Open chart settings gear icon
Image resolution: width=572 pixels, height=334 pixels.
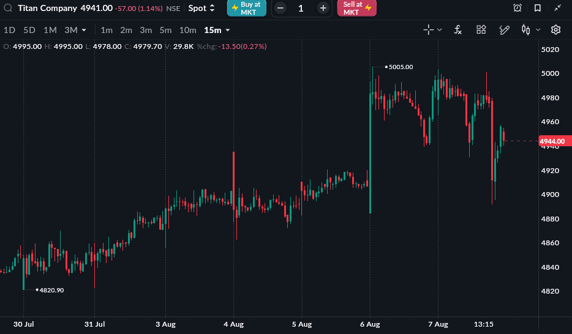[555, 30]
